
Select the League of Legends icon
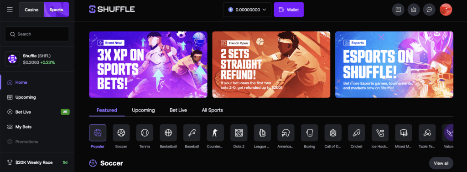click(x=262, y=133)
